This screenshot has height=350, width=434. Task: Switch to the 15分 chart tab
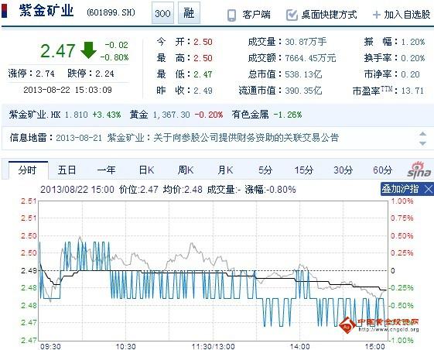point(303,170)
